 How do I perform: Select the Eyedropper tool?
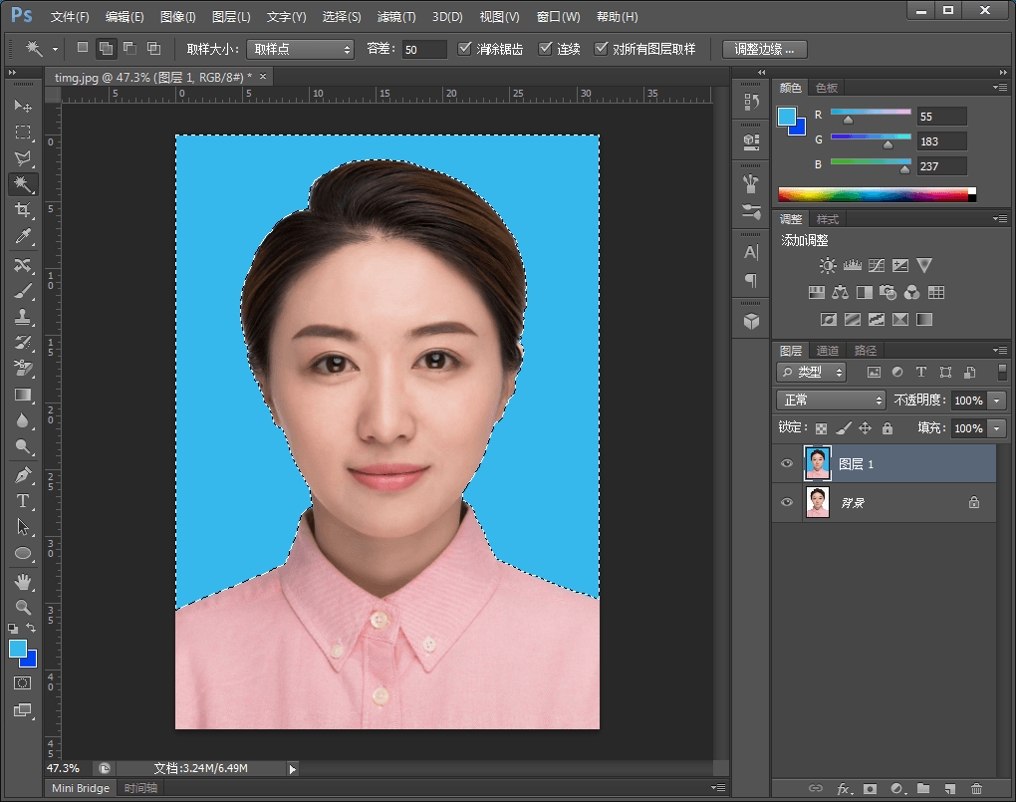tap(23, 236)
